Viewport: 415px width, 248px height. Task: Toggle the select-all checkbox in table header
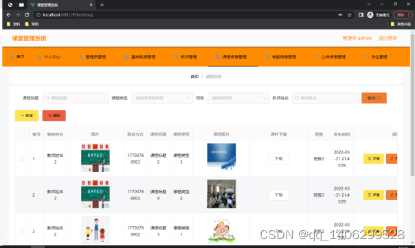click(22, 134)
